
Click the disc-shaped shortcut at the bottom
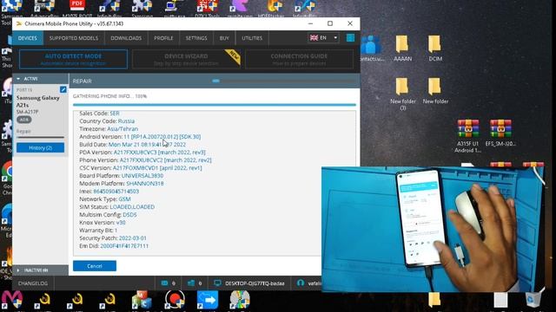(x=240, y=299)
